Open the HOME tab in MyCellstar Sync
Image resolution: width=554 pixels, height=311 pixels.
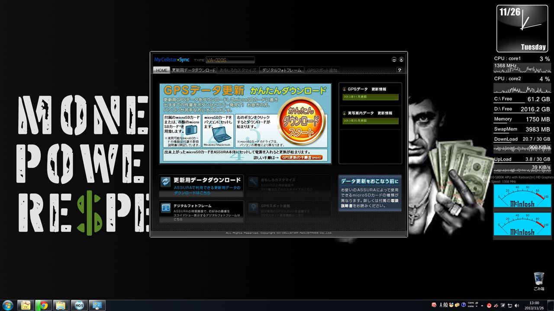point(161,70)
